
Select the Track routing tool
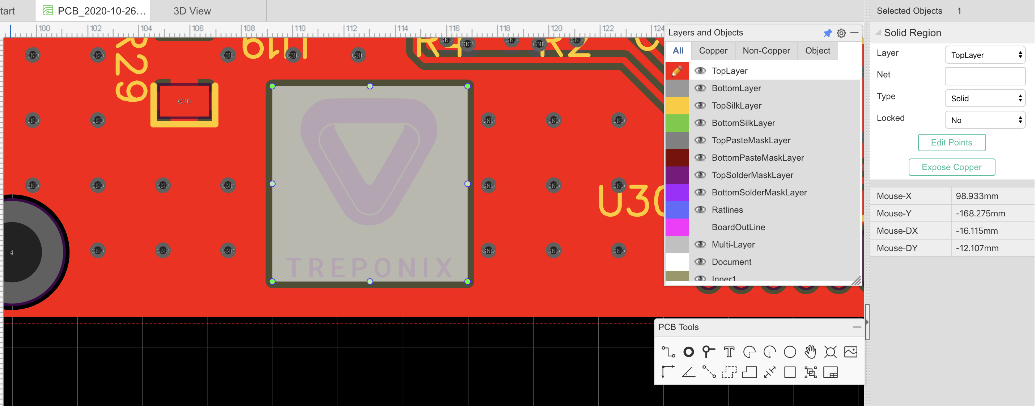pos(668,352)
